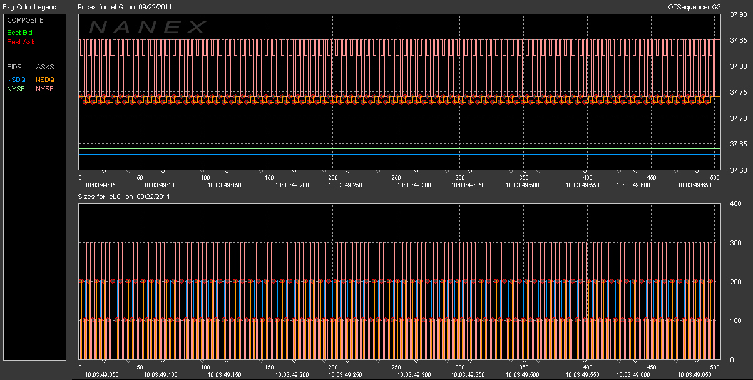
Task: Click the red NYSE asks legend entry
Action: [x=45, y=89]
